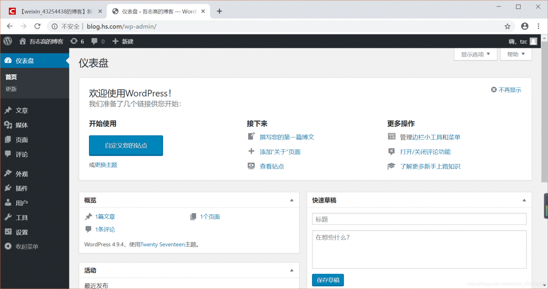The image size is (548, 289).
Task: Reload the page
Action: (37, 26)
